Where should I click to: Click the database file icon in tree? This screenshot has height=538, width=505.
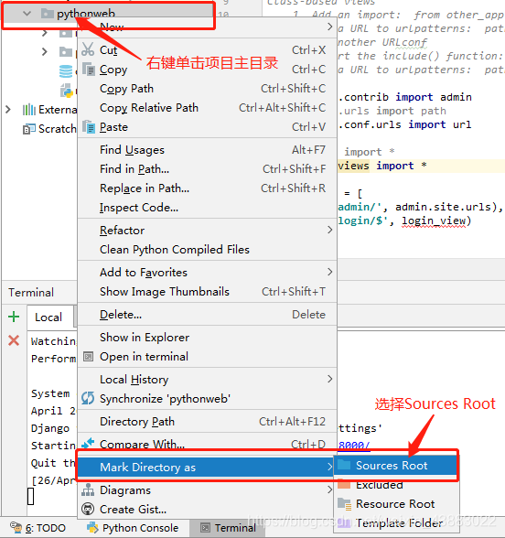[x=66, y=71]
